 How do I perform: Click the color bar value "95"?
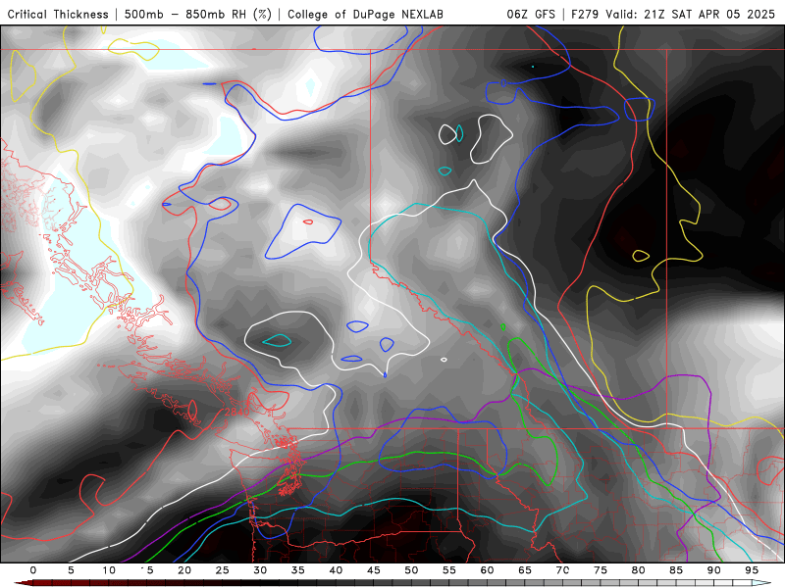(x=752, y=570)
